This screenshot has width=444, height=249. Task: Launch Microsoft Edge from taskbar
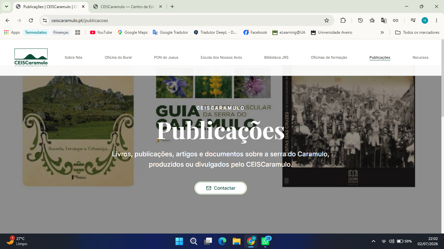click(x=222, y=241)
